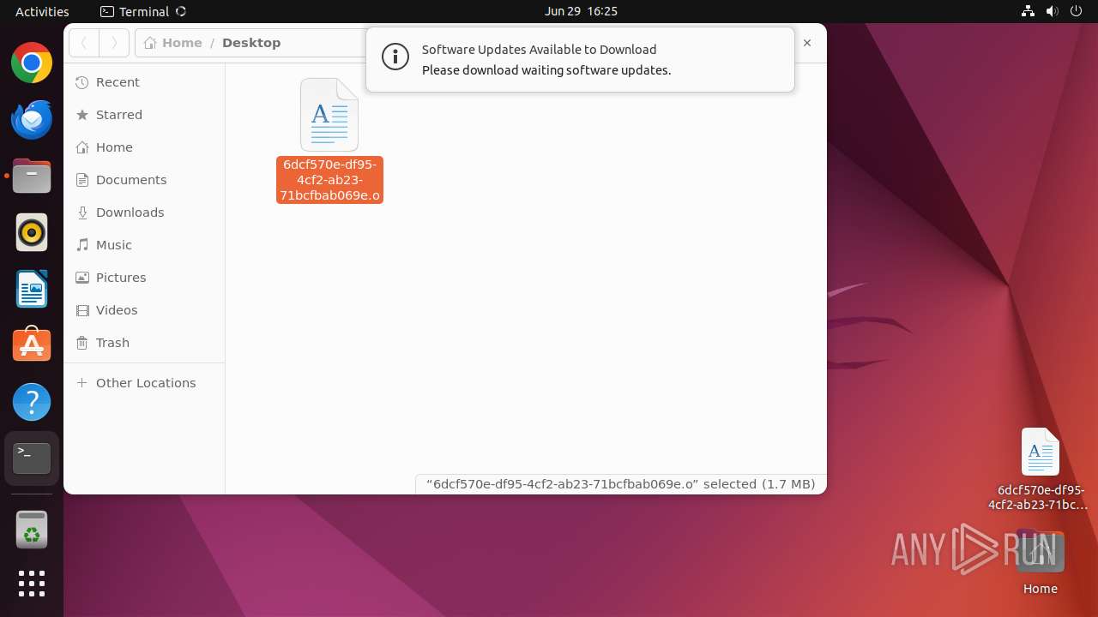Launch Thunderbird mail from the dock
This screenshot has height=617, width=1098.
(x=32, y=120)
